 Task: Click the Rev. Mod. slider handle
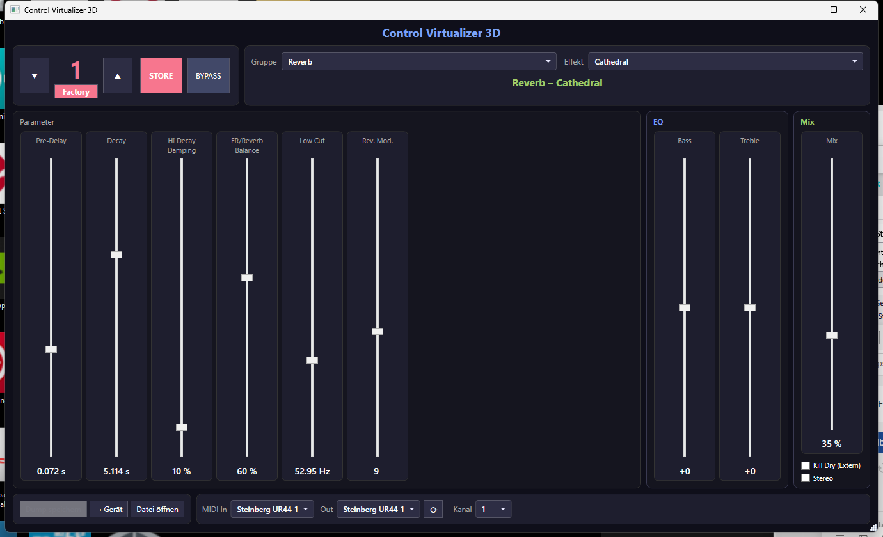pyautogui.click(x=378, y=331)
